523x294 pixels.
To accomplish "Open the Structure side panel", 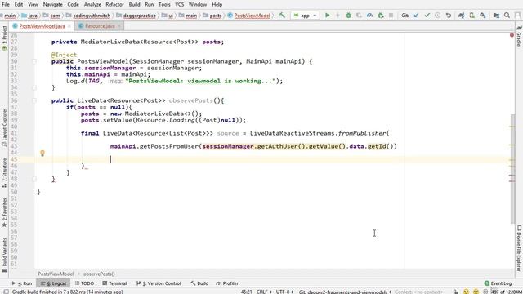I will click(4, 172).
